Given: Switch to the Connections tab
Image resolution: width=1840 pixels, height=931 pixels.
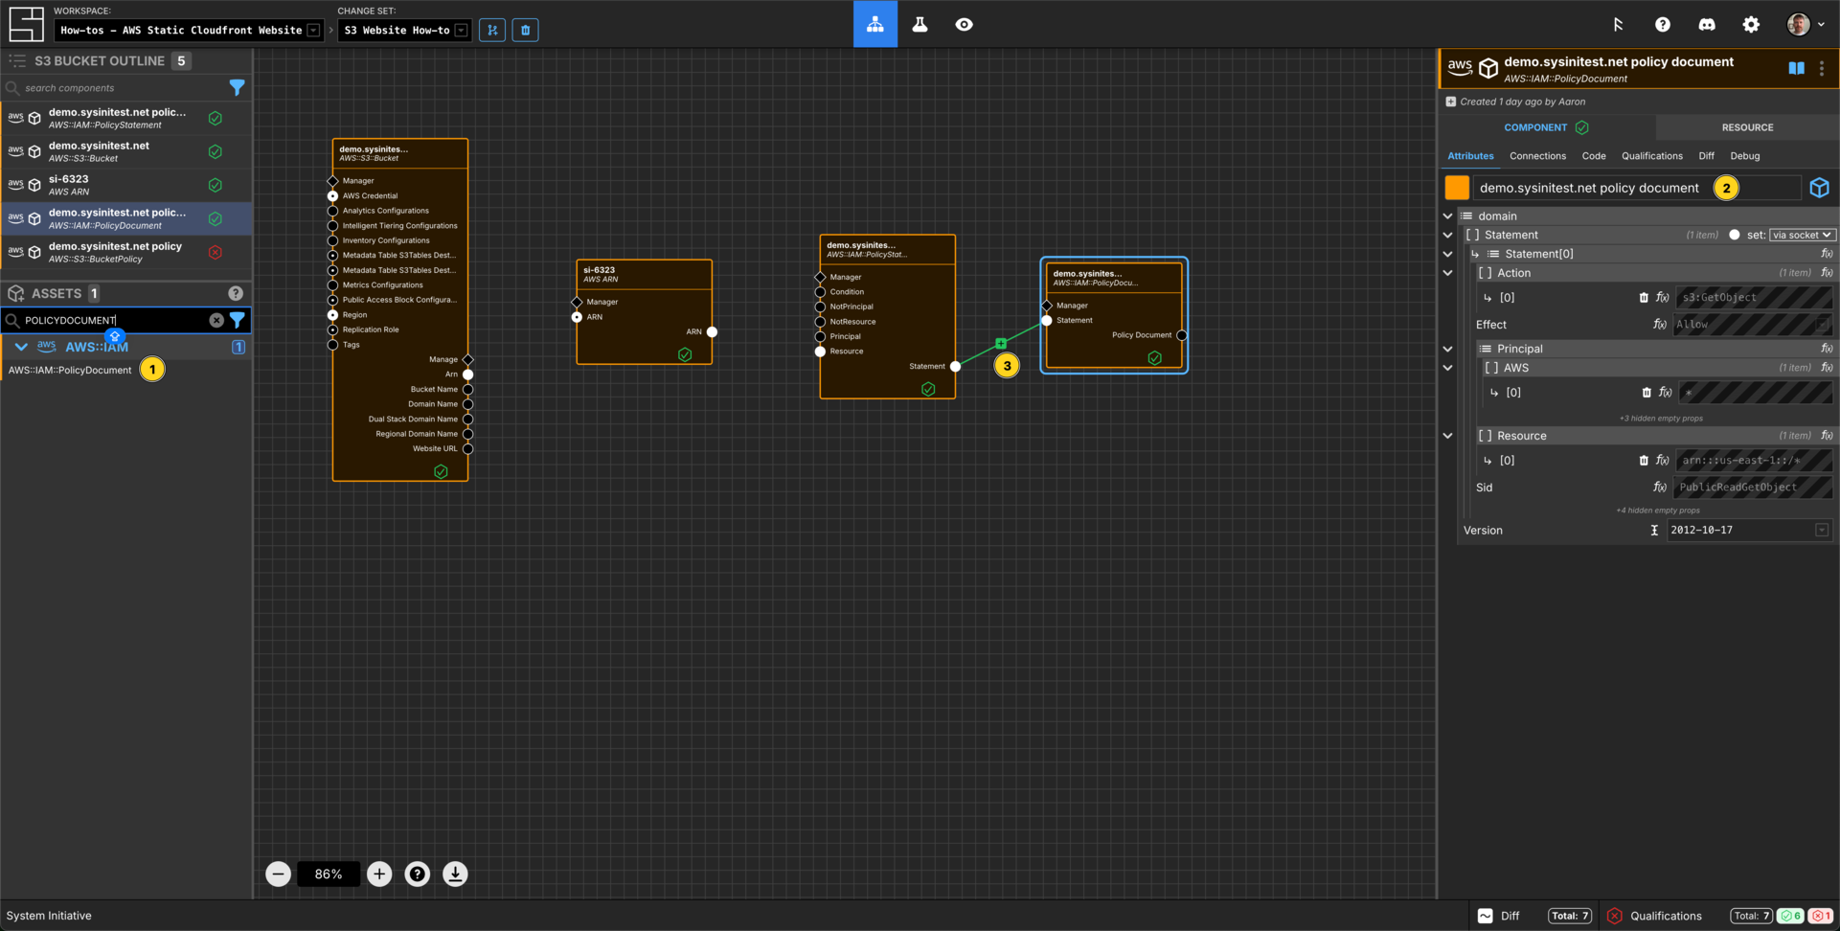Looking at the screenshot, I should click(1537, 156).
